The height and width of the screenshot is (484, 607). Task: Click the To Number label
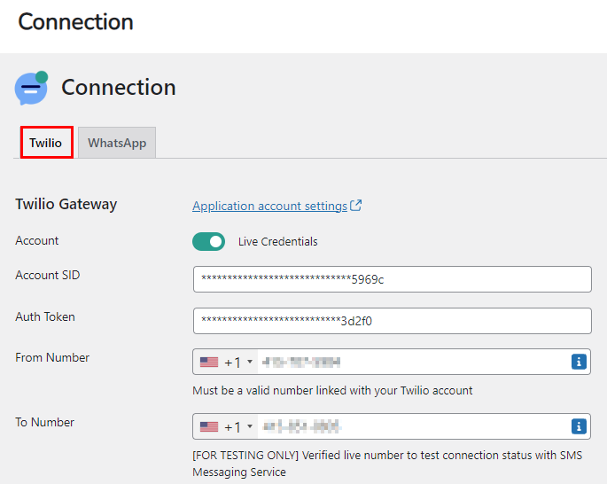[x=44, y=422]
